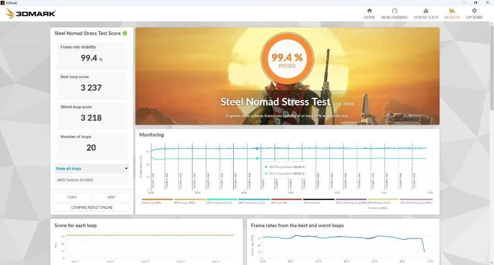Screen dimensions: 494x265
Task: Toggle CPU Utility (%) legend series
Action: click(x=318, y=201)
